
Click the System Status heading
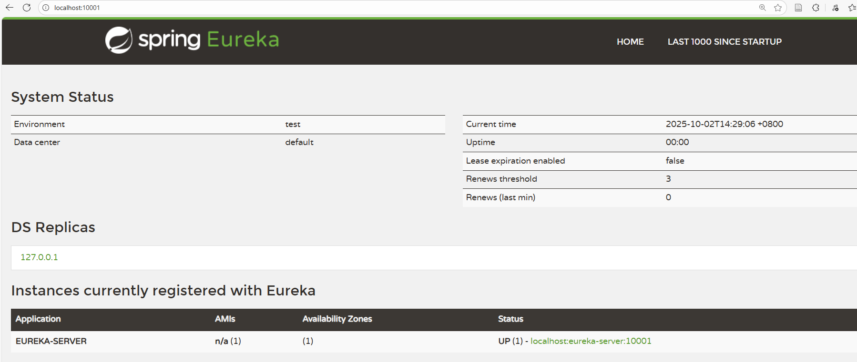pos(62,97)
